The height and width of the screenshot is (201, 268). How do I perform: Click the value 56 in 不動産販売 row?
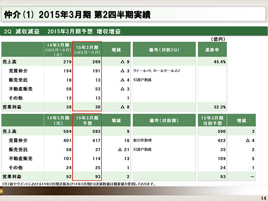[x=69, y=89]
